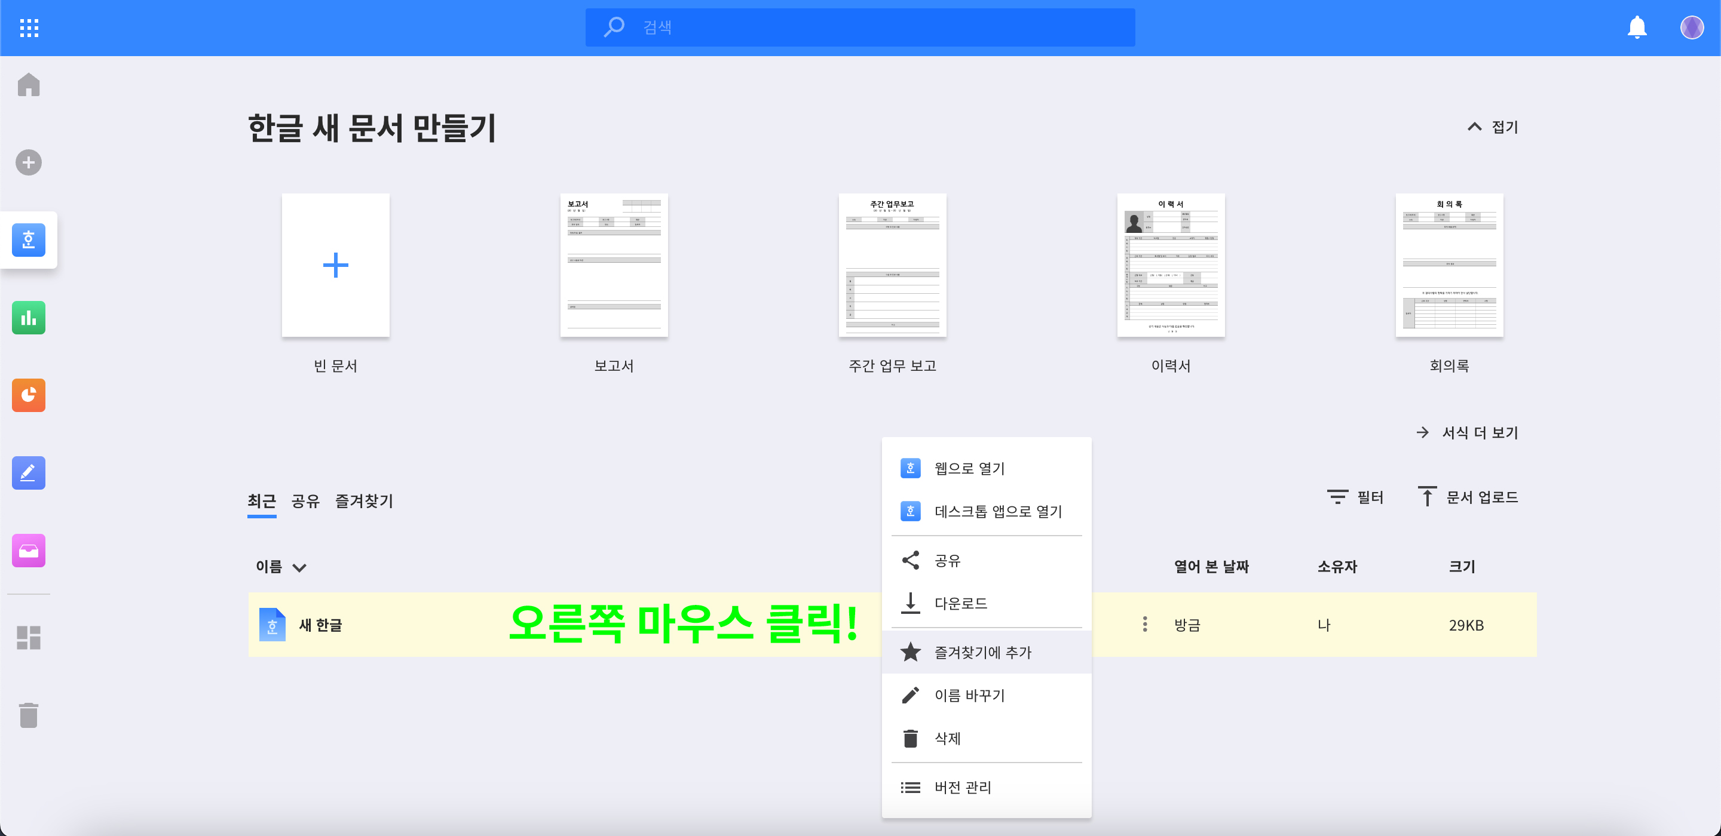Open the pink inbox tray app icon
The height and width of the screenshot is (836, 1721).
point(29,550)
